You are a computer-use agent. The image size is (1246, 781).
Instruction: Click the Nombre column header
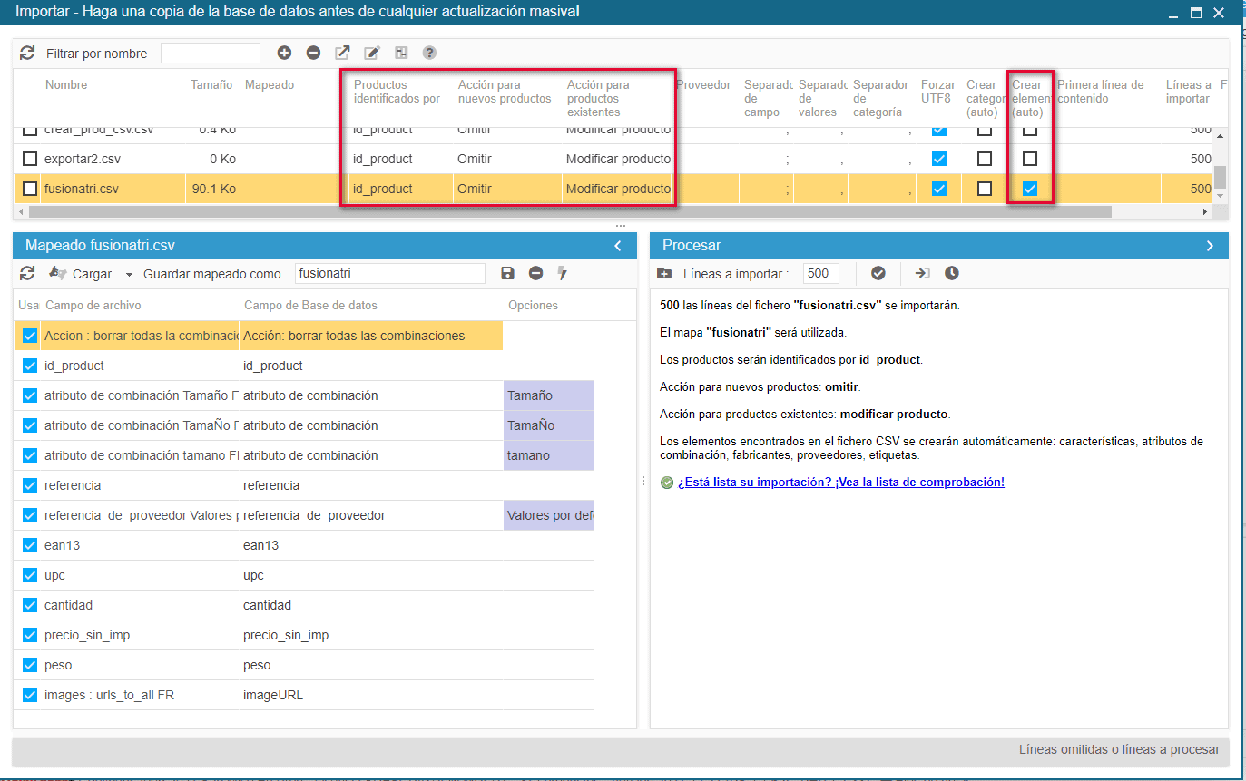tap(66, 85)
